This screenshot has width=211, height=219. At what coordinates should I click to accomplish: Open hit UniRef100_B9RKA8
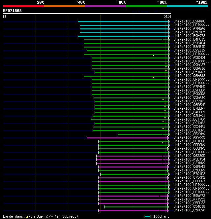click(x=189, y=21)
